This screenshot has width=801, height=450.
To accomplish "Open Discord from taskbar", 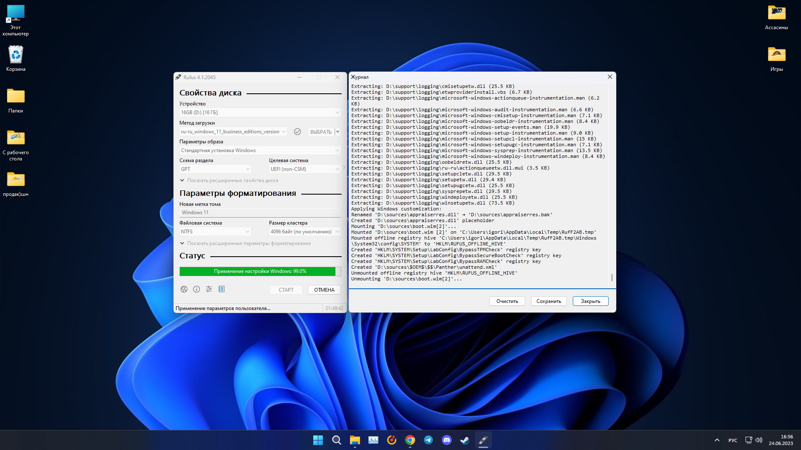I will 446,440.
